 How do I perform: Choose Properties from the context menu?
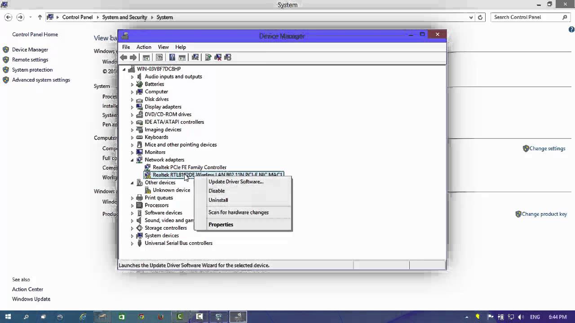[243, 225]
